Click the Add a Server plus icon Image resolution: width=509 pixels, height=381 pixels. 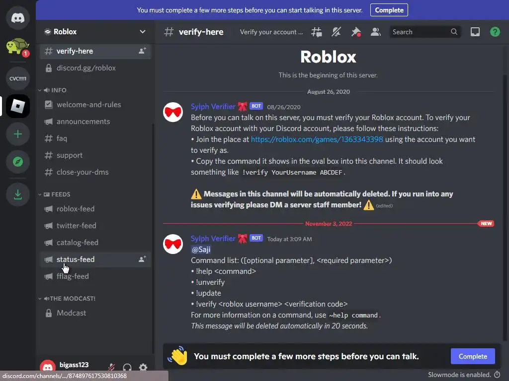tap(18, 134)
